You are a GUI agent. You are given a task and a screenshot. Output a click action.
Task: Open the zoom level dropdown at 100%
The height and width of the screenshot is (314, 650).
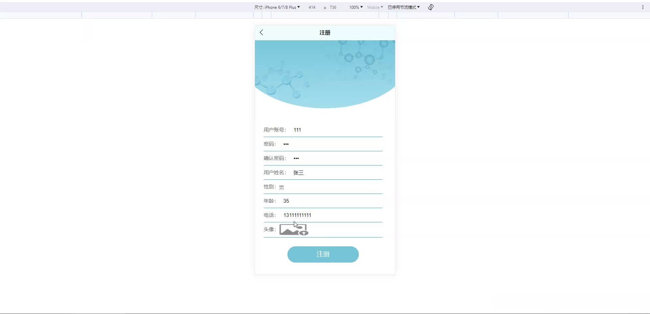point(355,7)
